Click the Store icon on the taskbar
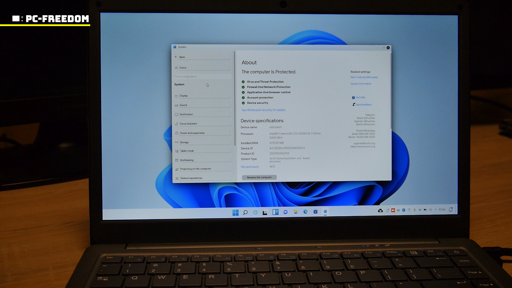512x288 pixels. tap(315, 212)
